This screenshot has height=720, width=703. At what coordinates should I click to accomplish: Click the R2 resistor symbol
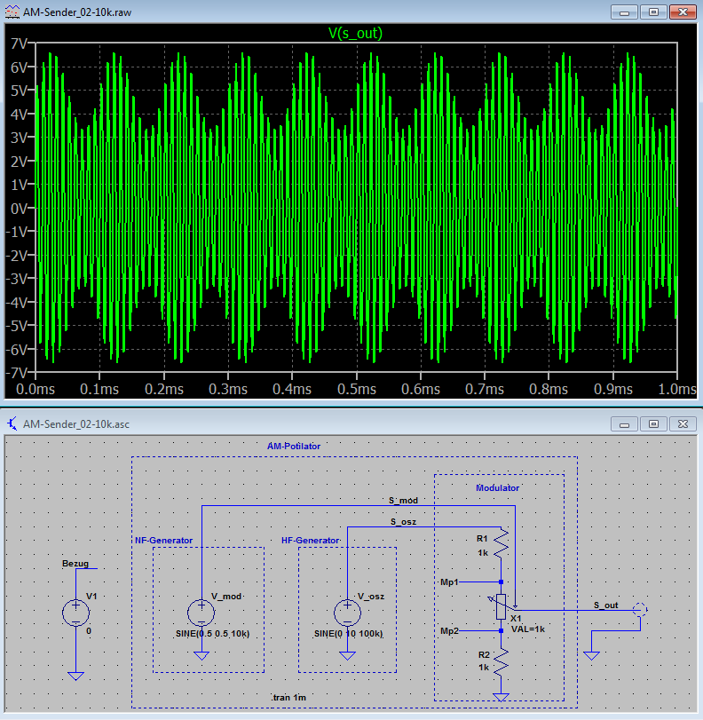[502, 661]
